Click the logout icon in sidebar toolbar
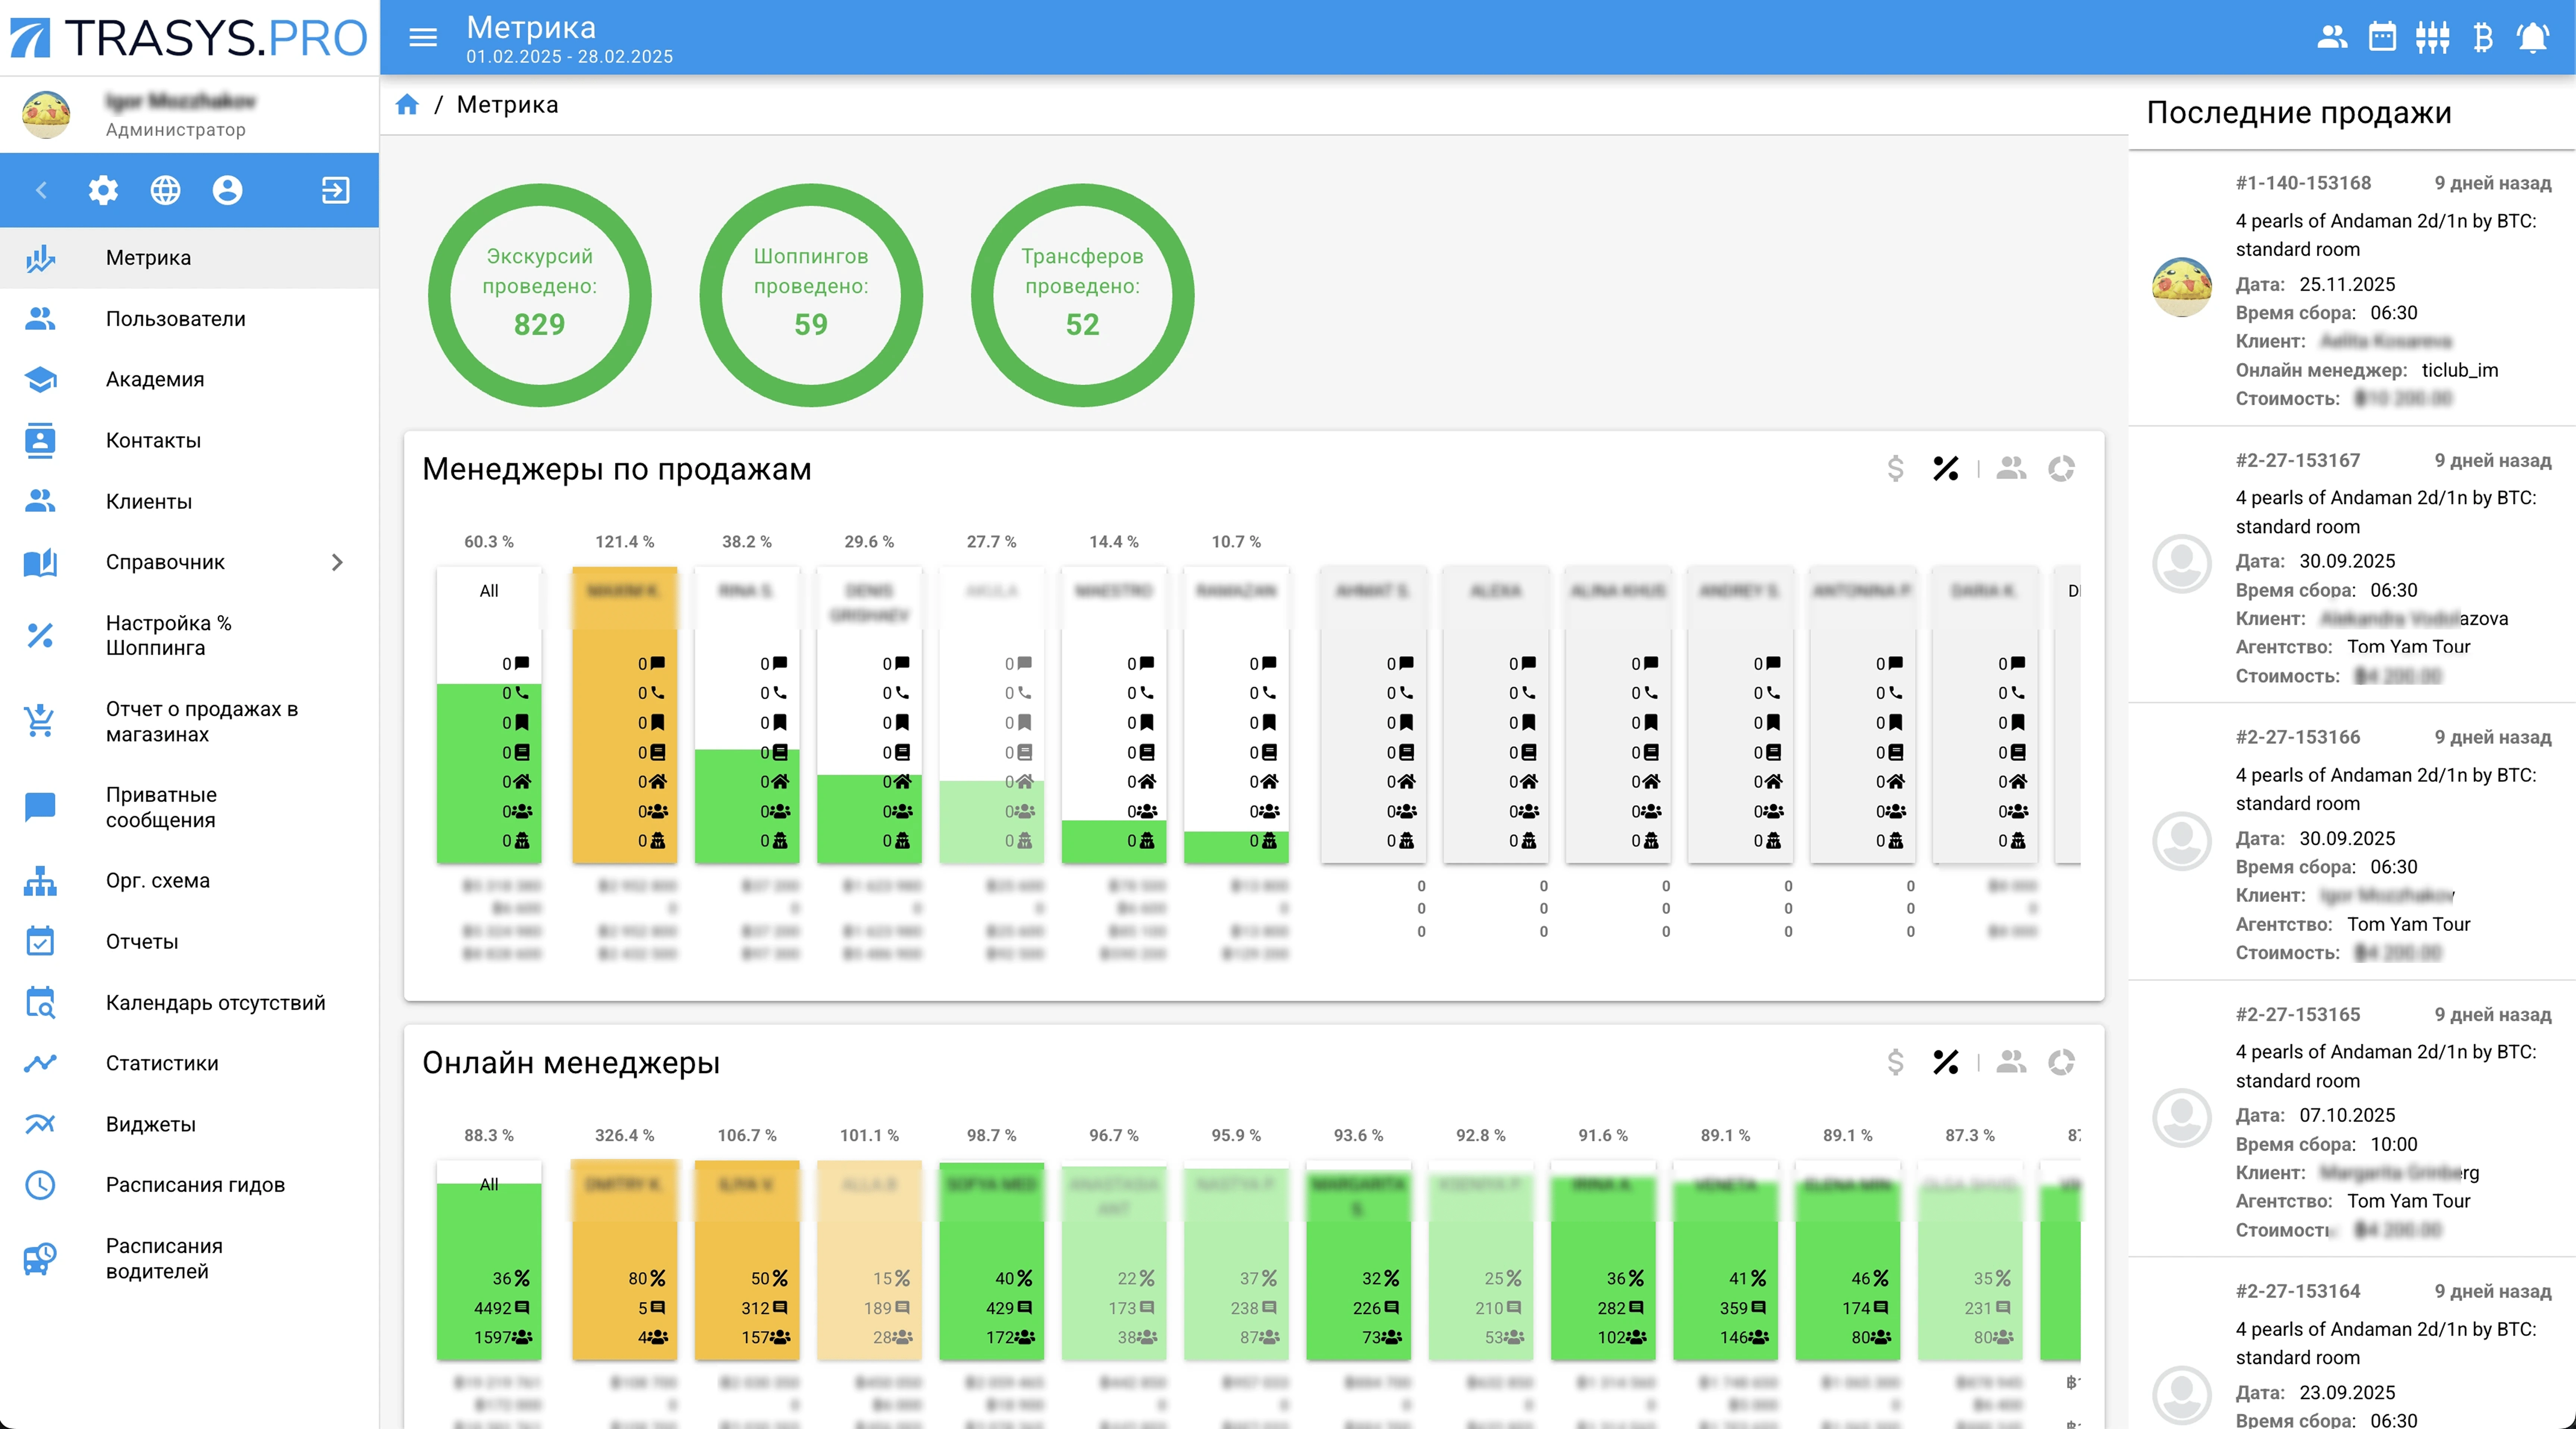 [335, 190]
